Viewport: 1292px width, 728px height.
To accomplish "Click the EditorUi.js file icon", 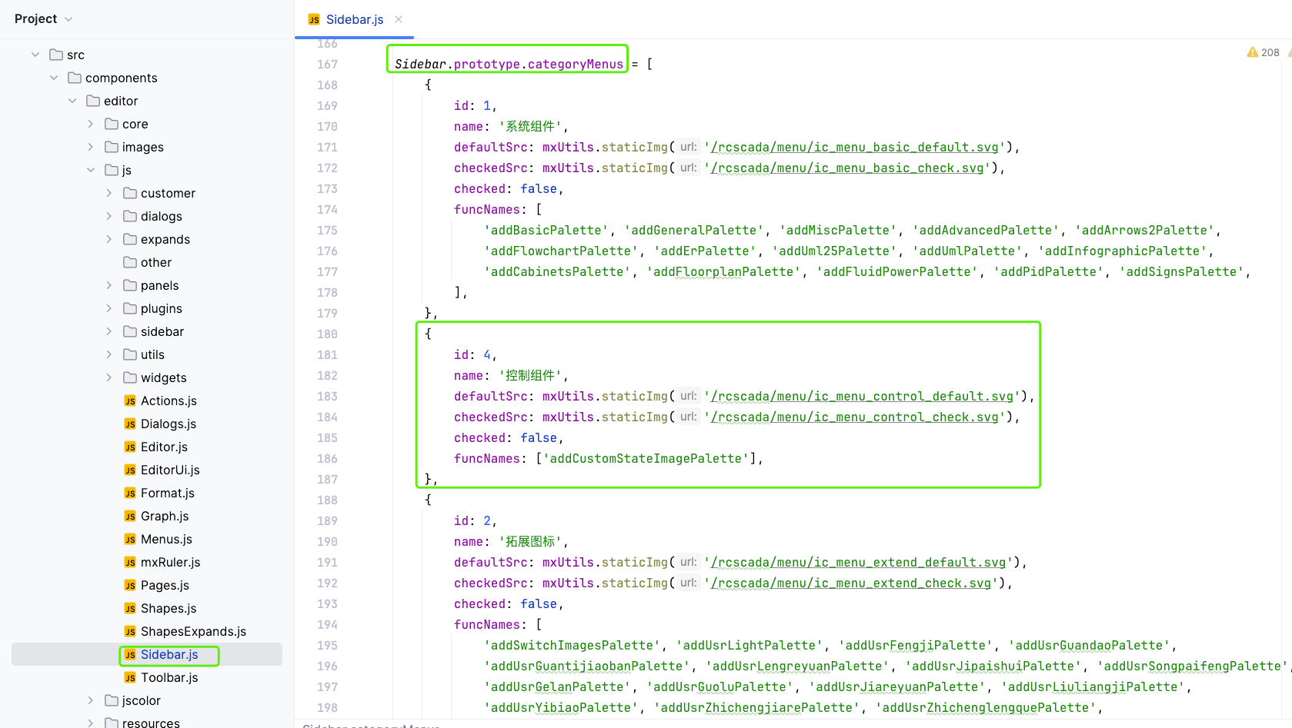I will 130,470.
